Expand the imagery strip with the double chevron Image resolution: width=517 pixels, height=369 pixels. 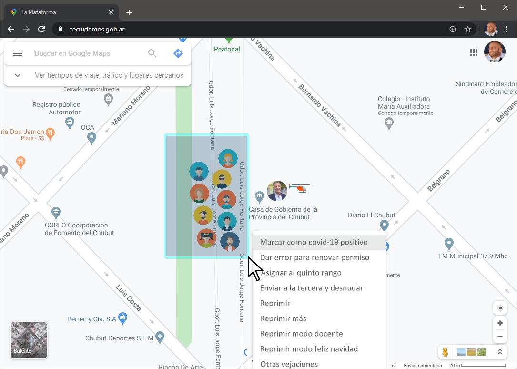coord(500,352)
